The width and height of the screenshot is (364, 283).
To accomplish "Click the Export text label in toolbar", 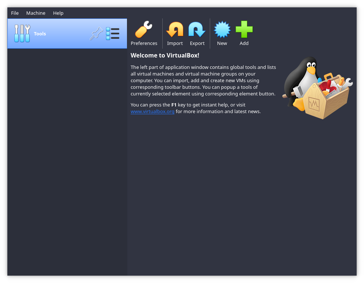I will coord(197,43).
